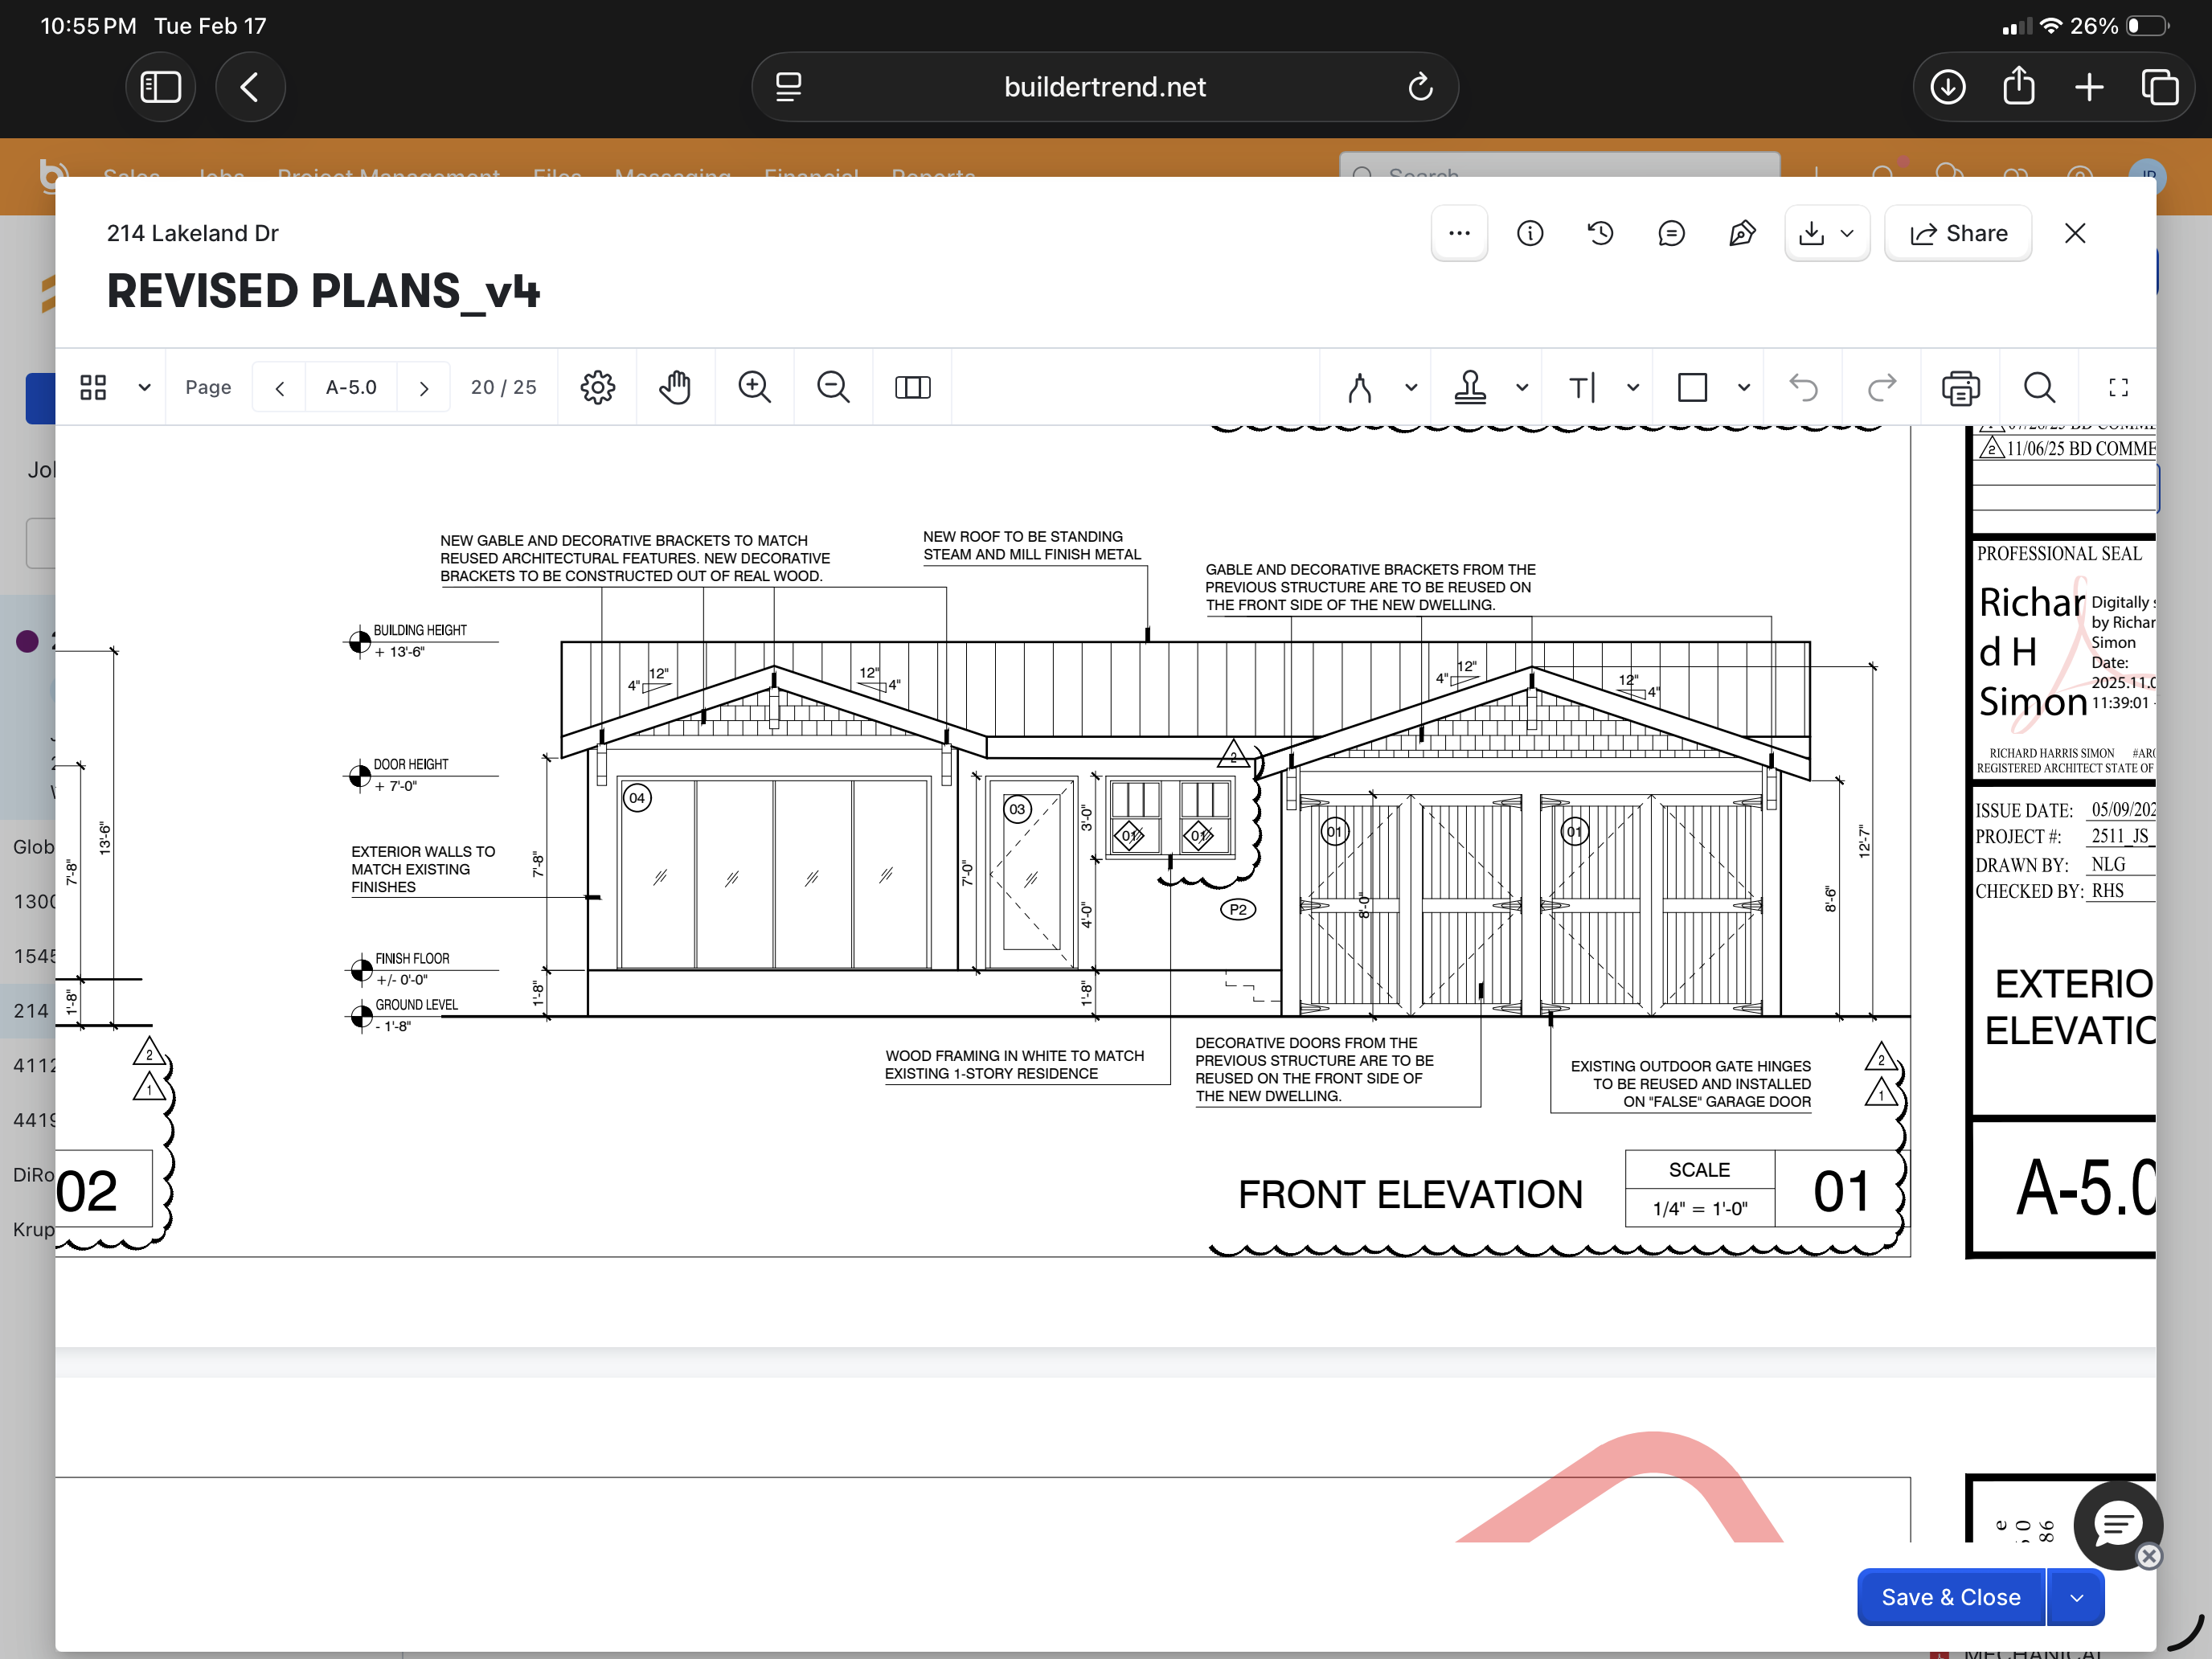
Task: Open the version history clock icon
Action: 1600,233
